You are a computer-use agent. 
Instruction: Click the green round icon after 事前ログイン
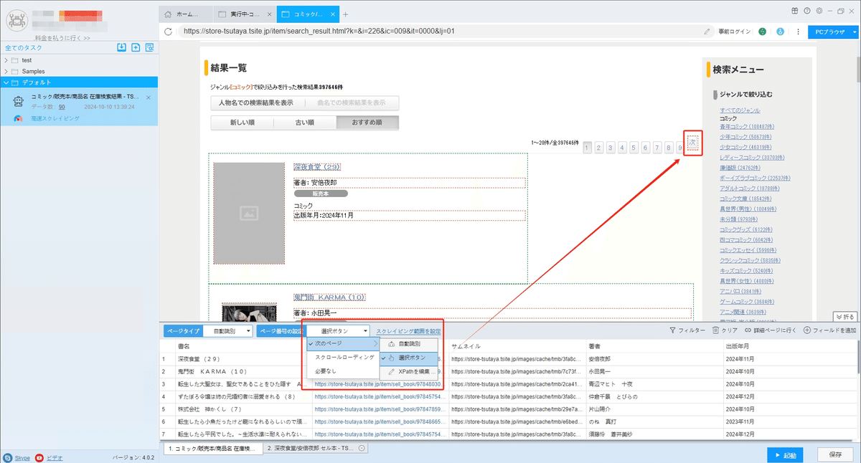[x=762, y=32]
